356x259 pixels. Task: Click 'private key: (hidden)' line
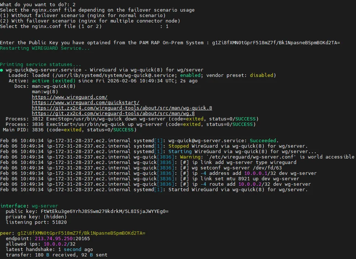(36, 217)
